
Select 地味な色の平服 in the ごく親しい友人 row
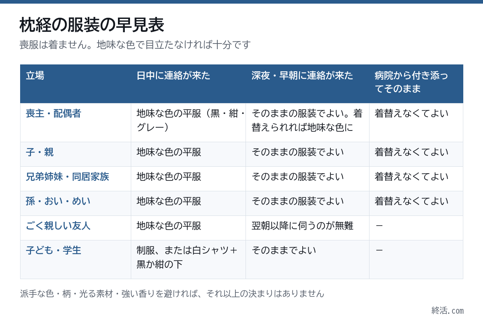pyautogui.click(x=188, y=228)
